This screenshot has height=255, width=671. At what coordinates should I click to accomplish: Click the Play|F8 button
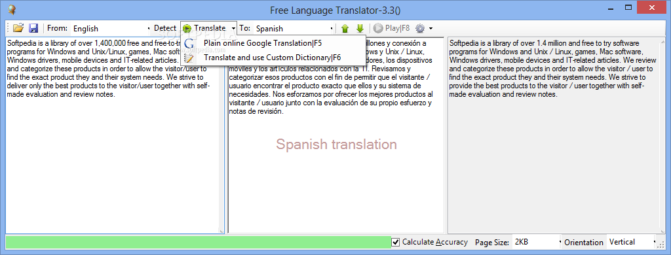392,29
